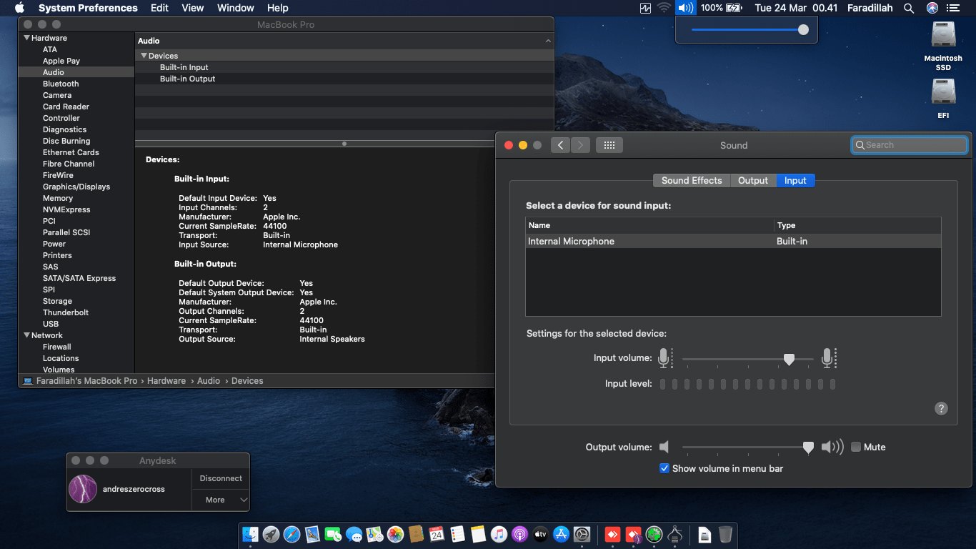Collapse the Hardware section in sidebar

coord(27,38)
